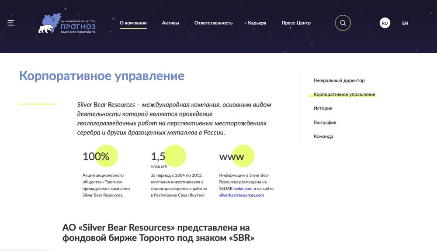Switch language to RU
437x251 pixels.
385,23
